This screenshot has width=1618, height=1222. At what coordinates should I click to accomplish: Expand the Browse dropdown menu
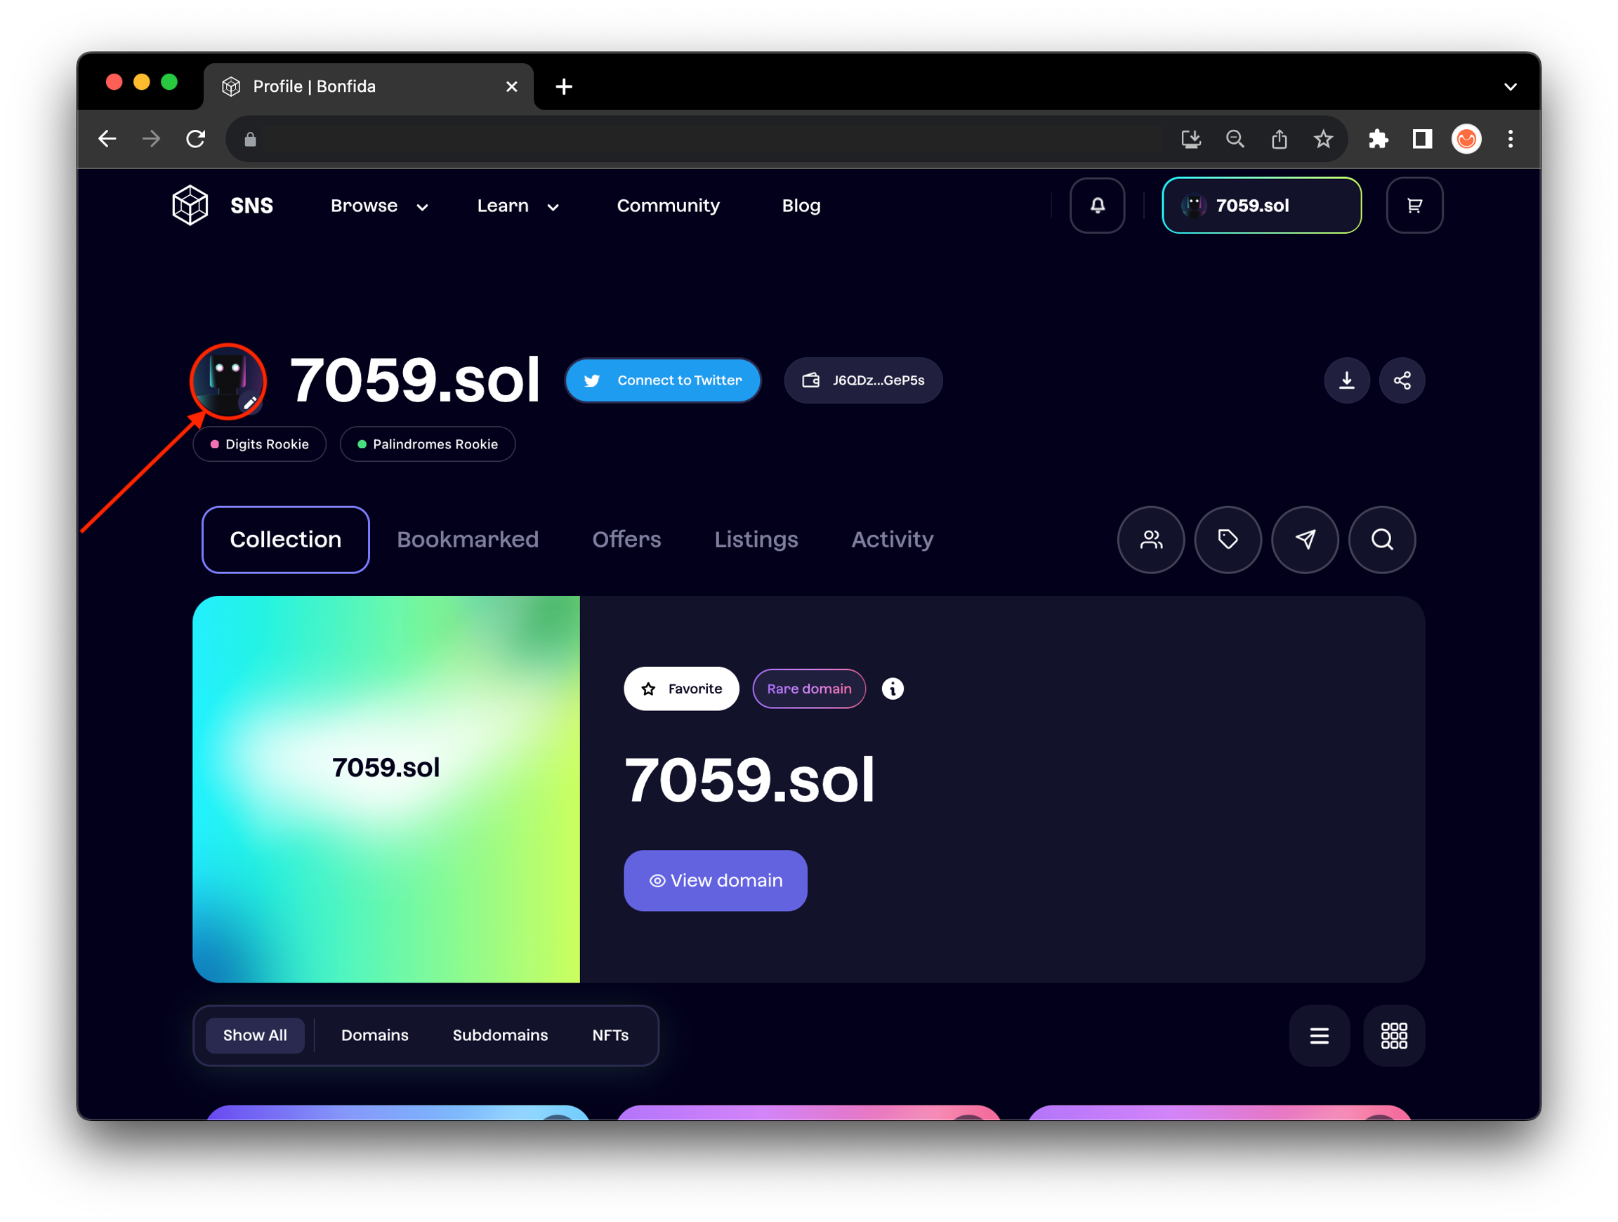pyautogui.click(x=379, y=206)
